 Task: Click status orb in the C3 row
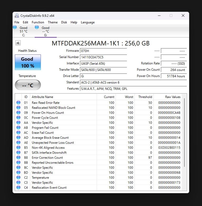point(18,182)
